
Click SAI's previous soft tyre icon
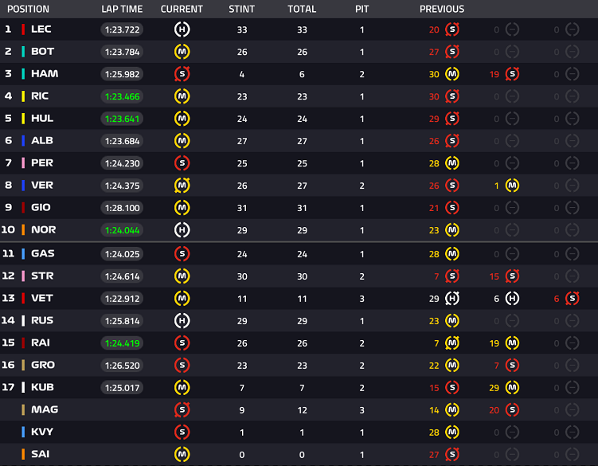[x=452, y=455]
